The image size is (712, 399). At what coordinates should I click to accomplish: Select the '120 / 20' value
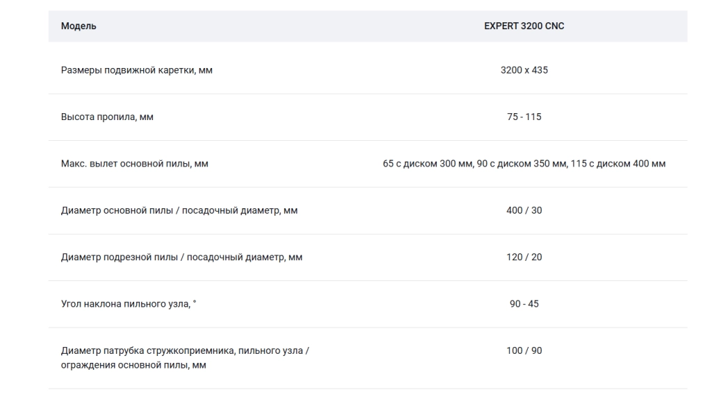coord(524,257)
